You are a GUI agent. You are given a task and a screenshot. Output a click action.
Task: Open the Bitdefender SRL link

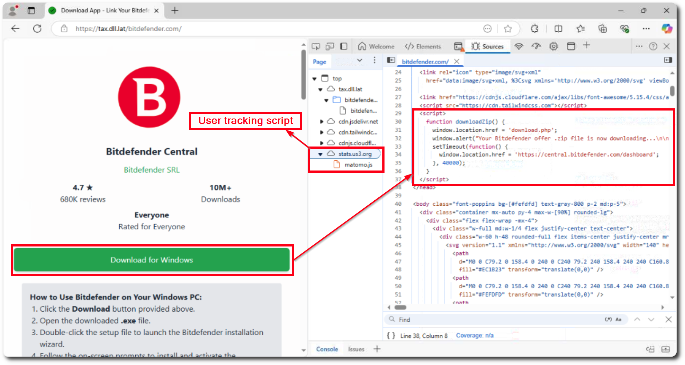coord(152,170)
